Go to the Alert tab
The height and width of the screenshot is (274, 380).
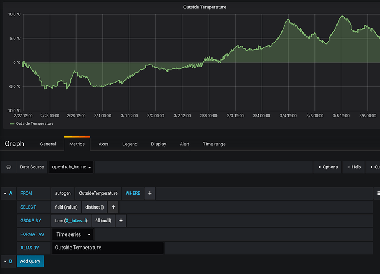point(184,144)
